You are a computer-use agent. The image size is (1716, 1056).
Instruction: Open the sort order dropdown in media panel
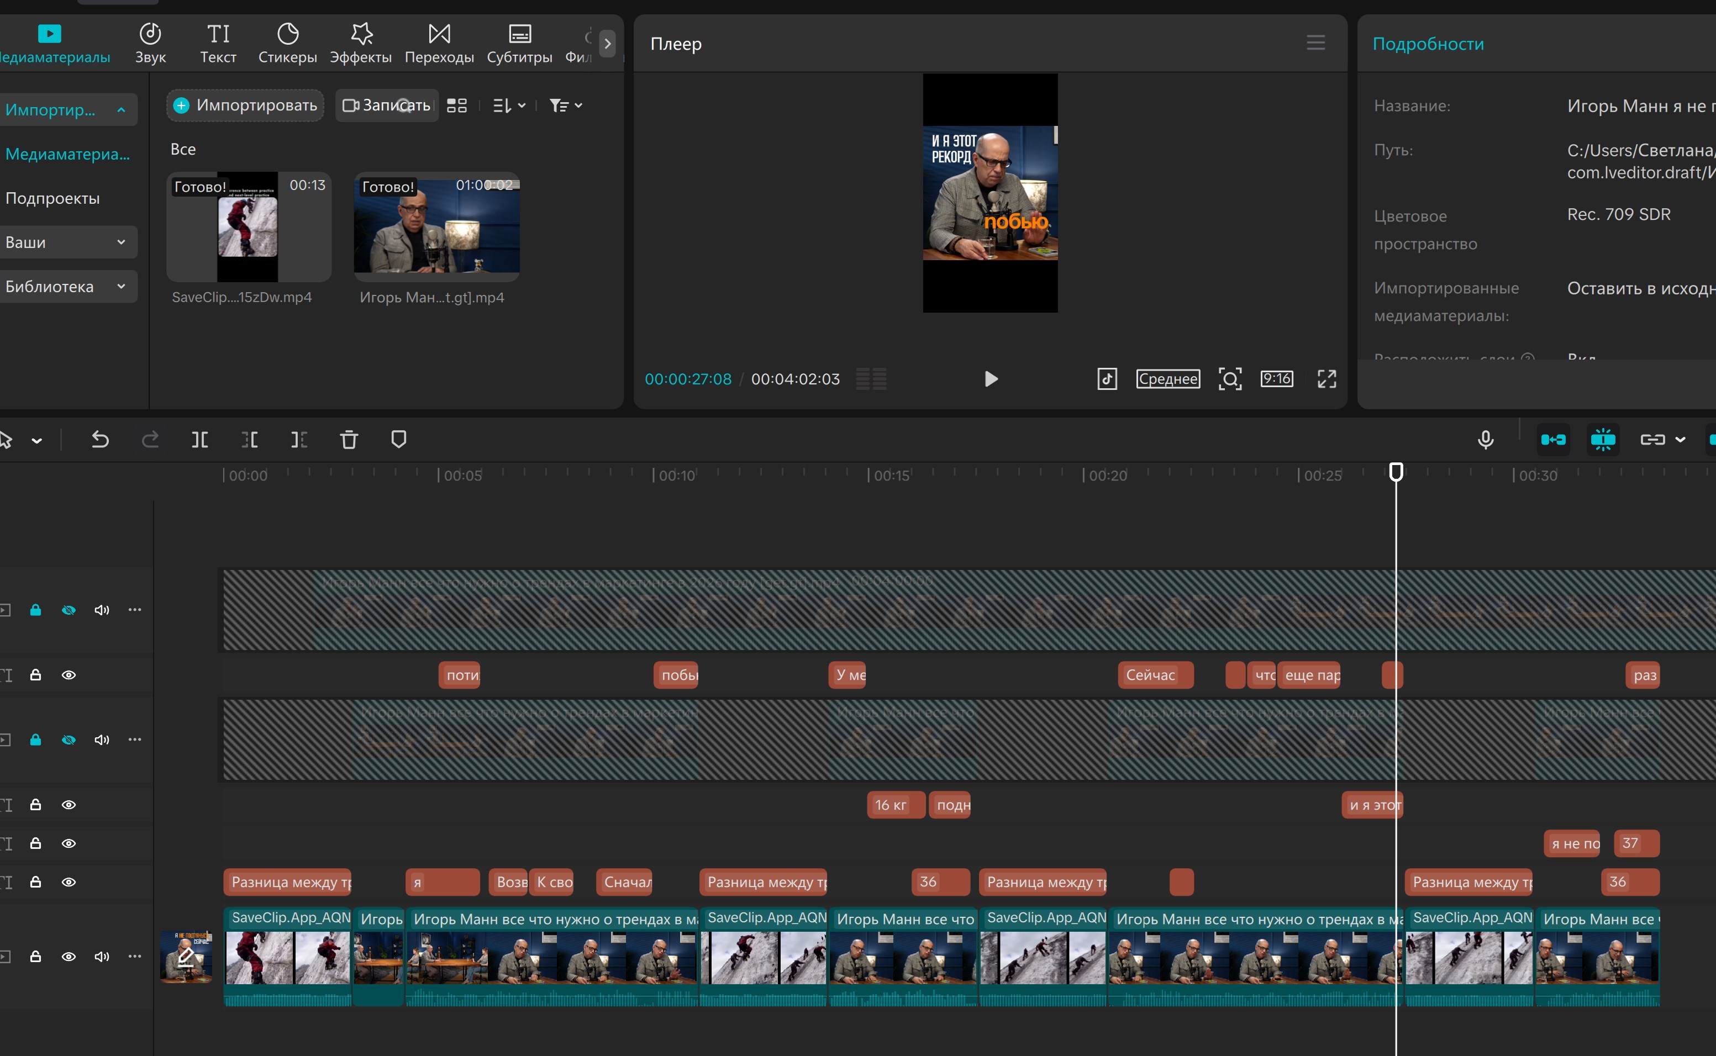click(509, 105)
